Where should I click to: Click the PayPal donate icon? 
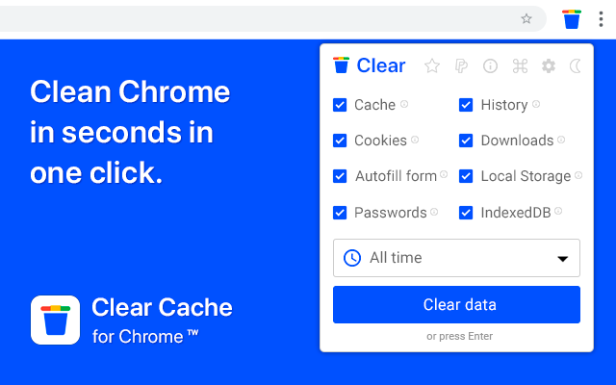point(461,66)
